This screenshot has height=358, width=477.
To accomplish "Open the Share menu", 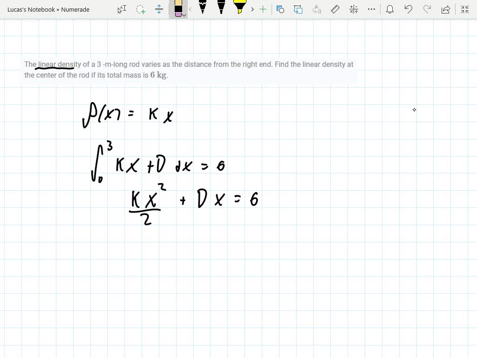I will coord(446,9).
